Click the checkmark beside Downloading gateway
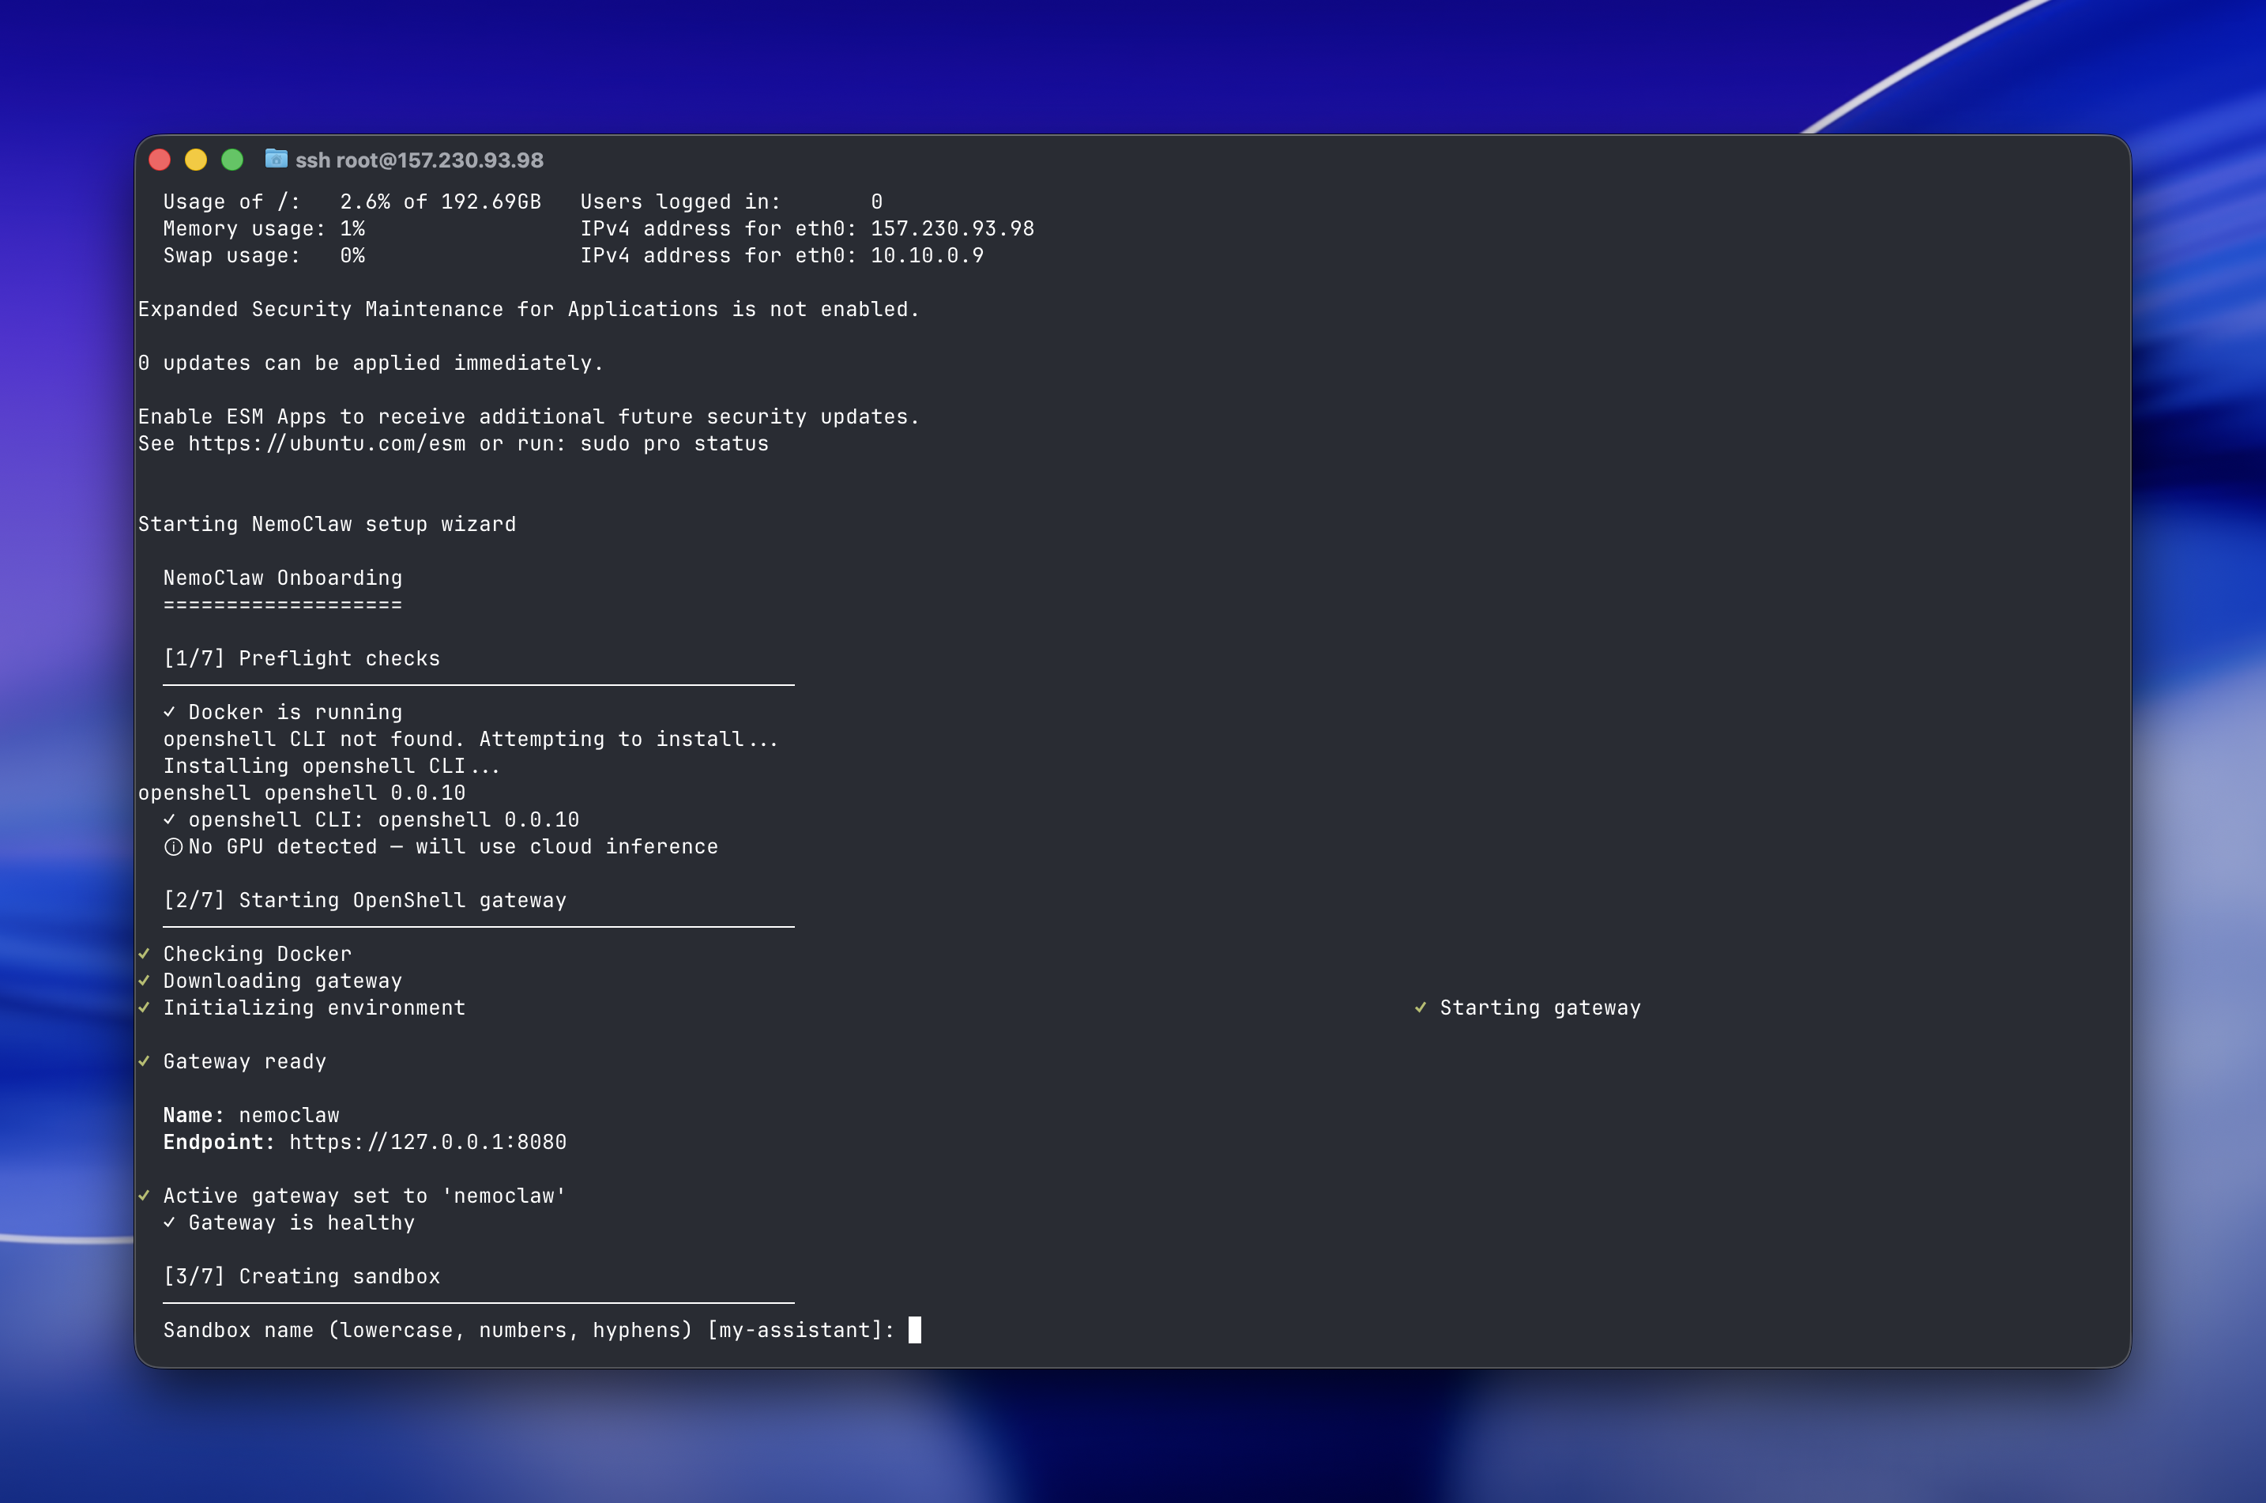The image size is (2266, 1503). click(145, 981)
